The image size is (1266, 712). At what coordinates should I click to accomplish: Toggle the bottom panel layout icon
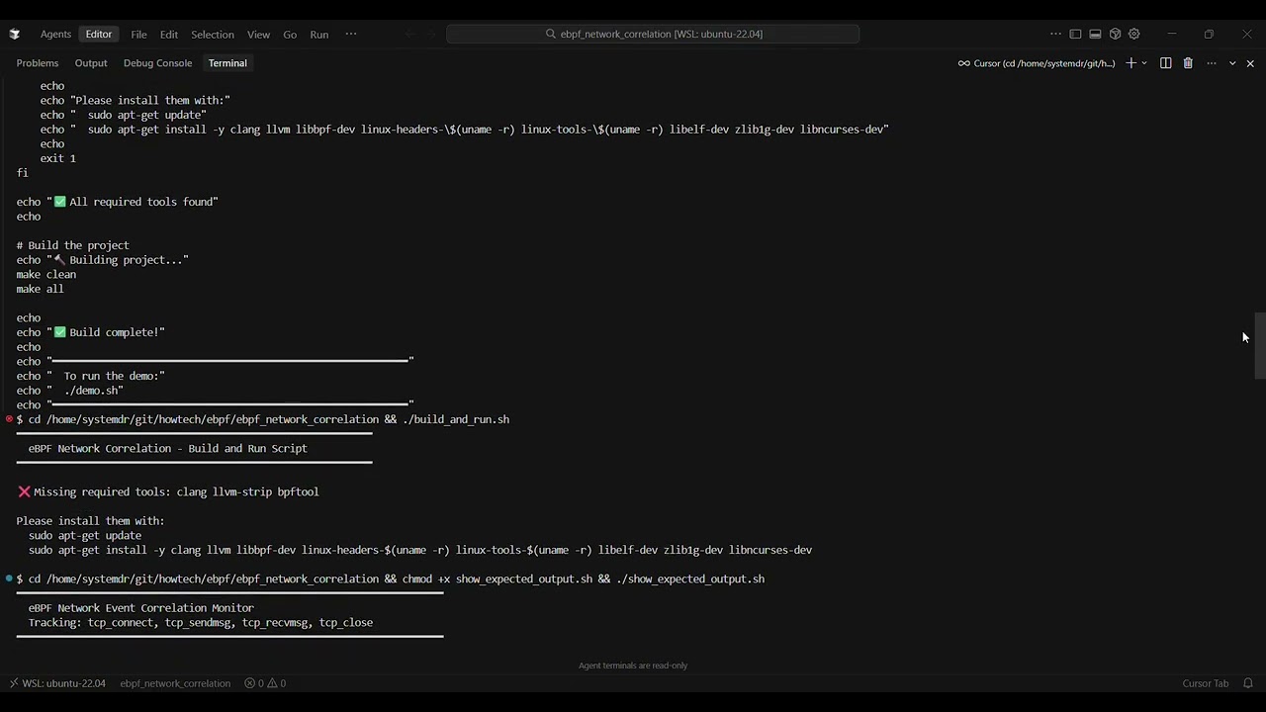[1095, 34]
